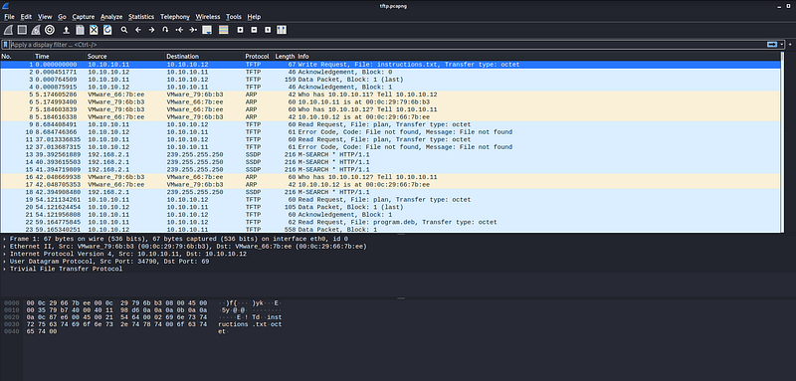The width and height of the screenshot is (796, 381).
Task: Open Find a packet search
Action: coord(124,30)
